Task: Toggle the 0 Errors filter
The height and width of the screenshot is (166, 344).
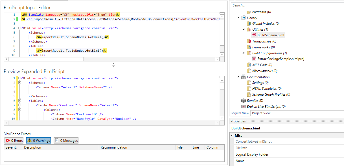Action: click(14, 140)
